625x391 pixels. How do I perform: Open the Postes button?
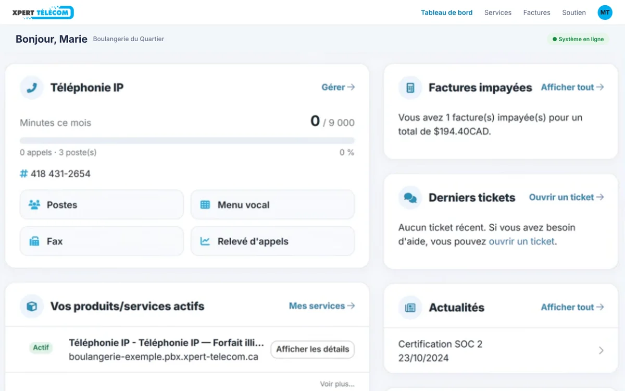(x=102, y=204)
